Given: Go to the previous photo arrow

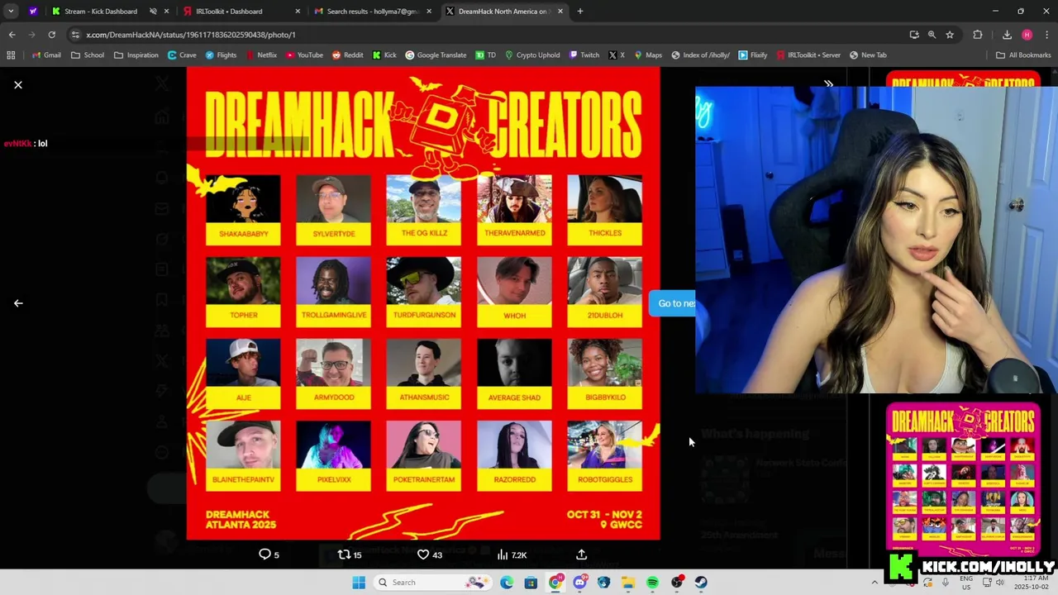Looking at the screenshot, I should 18,303.
